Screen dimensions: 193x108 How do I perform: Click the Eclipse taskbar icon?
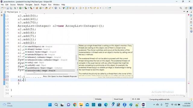[143, 105]
